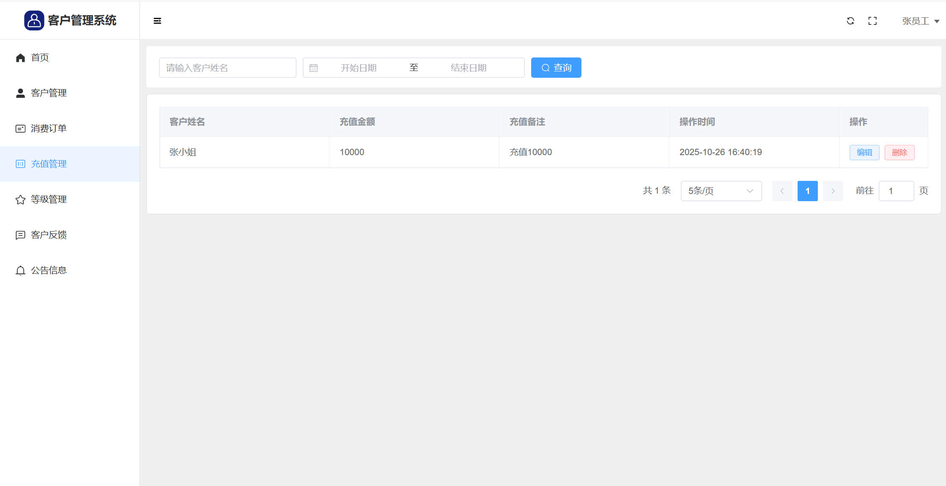Open the 客户管理 menu item
946x486 pixels.
pos(49,93)
